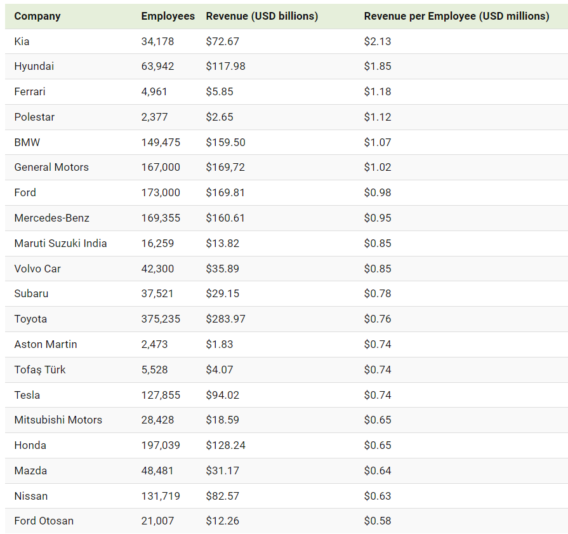568x534 pixels.
Task: Click Ford Otosan per-employee value $0.58
Action: [378, 521]
